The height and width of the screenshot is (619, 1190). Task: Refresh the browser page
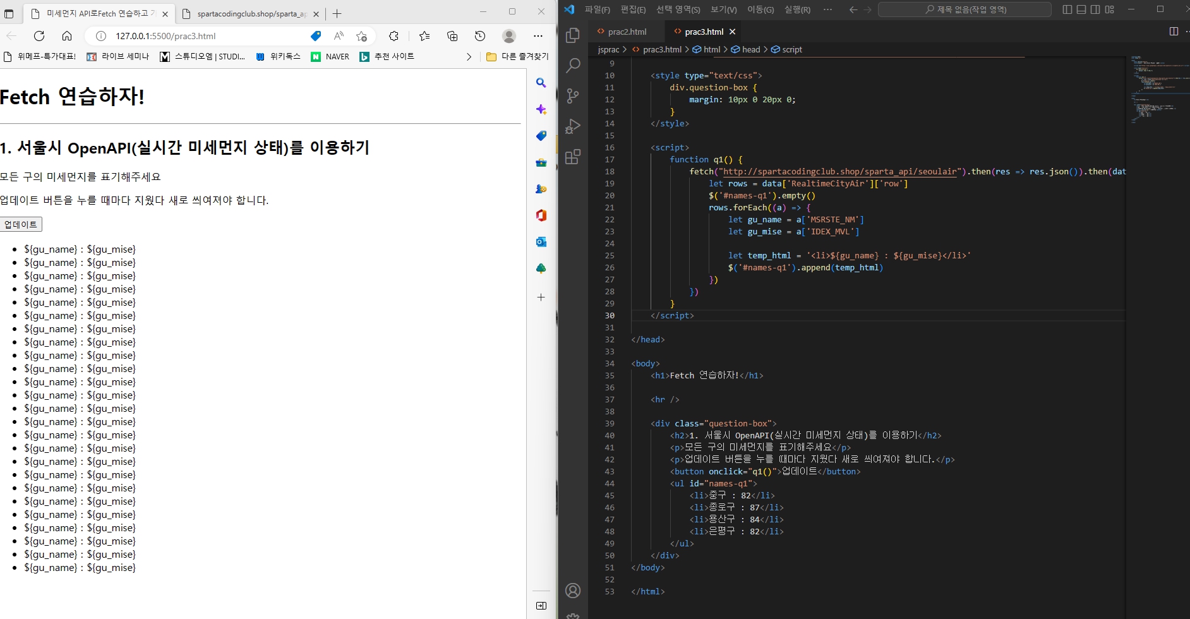39,36
